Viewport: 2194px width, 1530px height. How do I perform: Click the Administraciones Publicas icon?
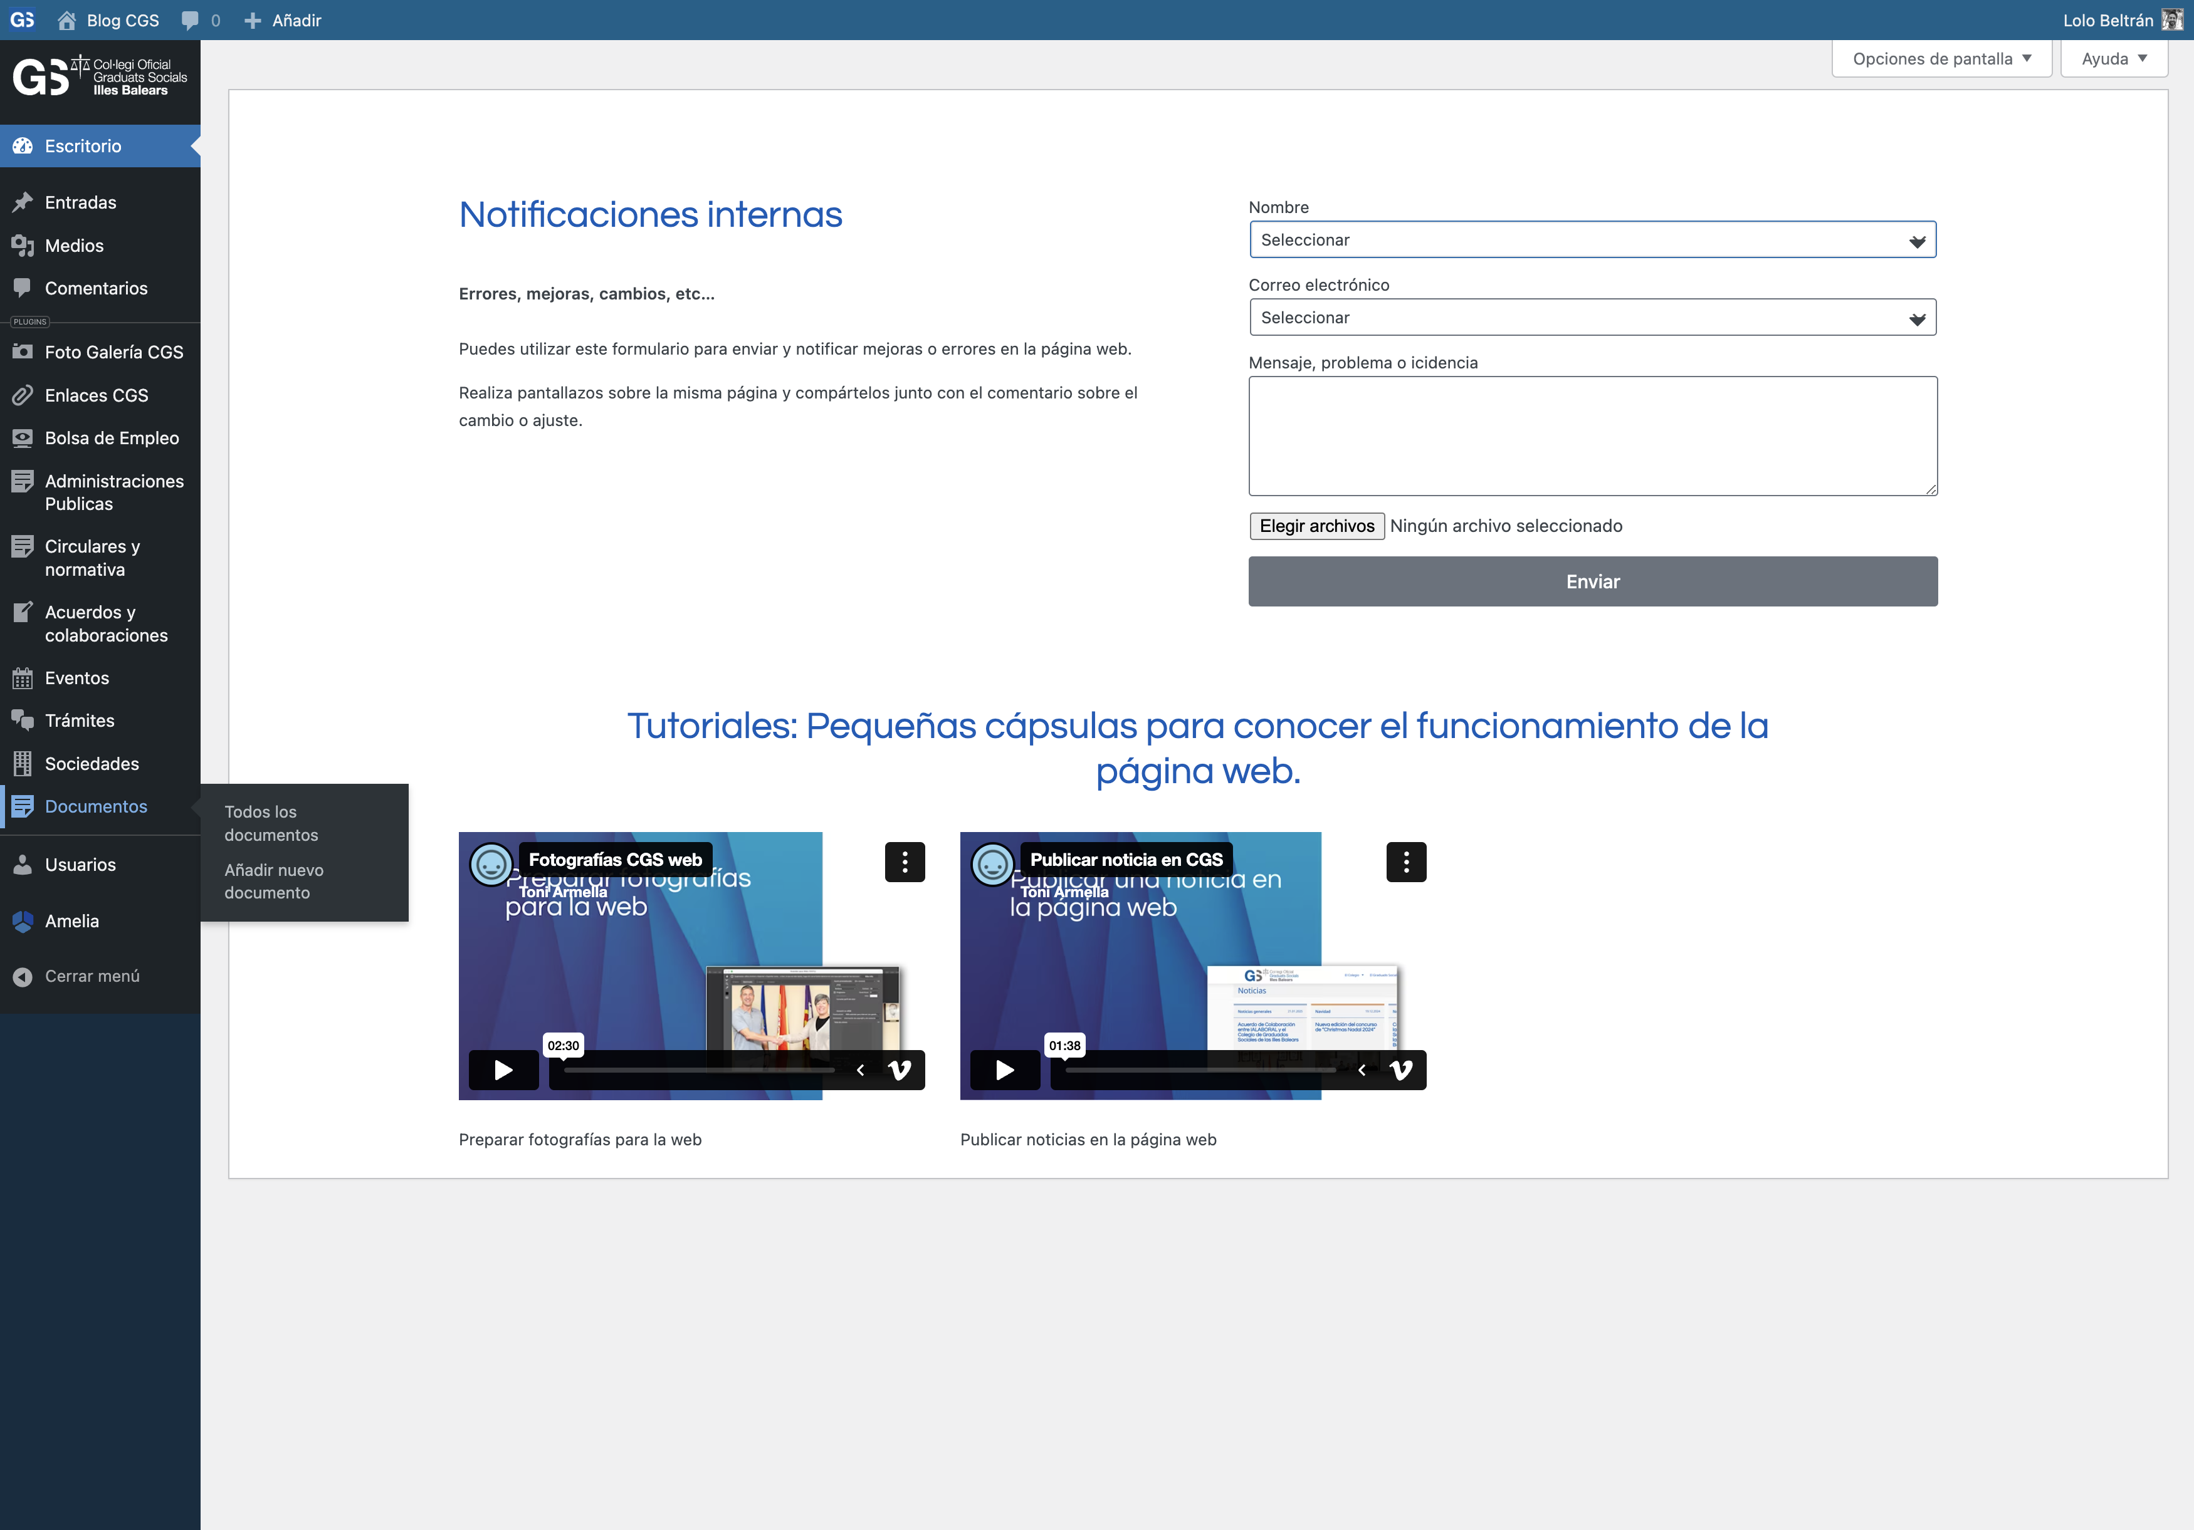tap(22, 481)
